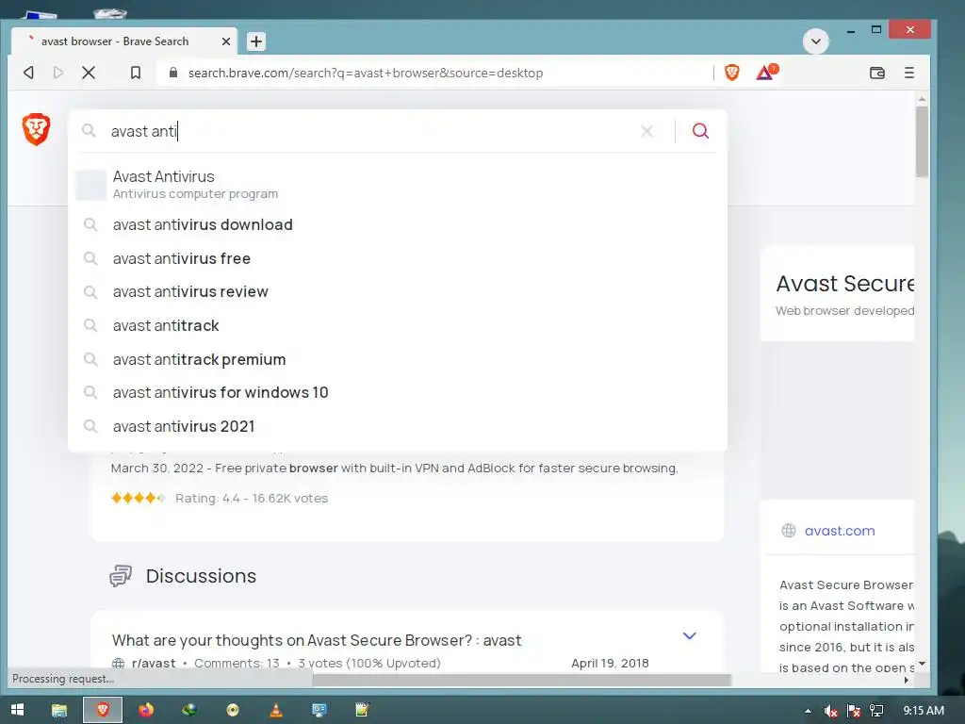
Task: Open the Brave hamburger menu
Action: pos(909,73)
